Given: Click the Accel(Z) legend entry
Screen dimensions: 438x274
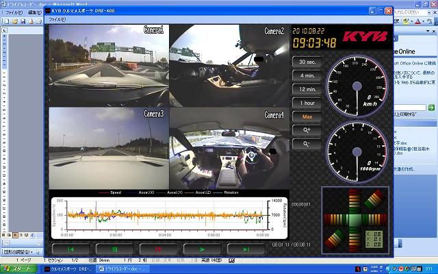Looking at the screenshot, I should [198, 192].
